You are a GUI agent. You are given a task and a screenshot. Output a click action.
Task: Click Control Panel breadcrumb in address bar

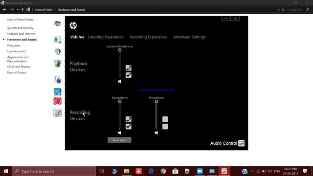[x=44, y=10]
